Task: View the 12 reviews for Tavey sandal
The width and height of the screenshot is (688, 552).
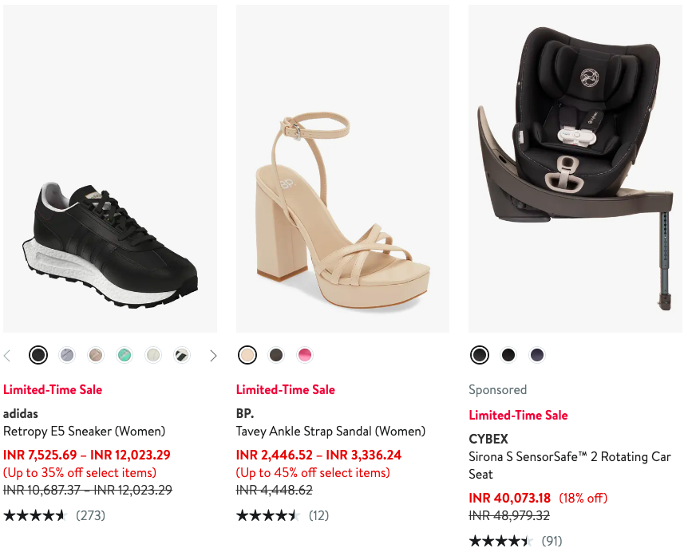Action: [318, 515]
